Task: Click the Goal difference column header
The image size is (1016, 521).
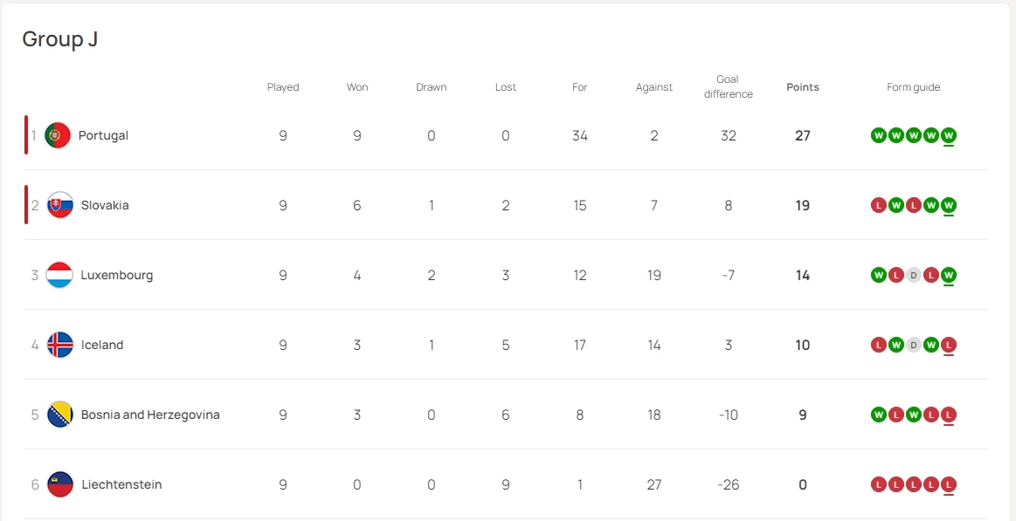Action: point(728,86)
